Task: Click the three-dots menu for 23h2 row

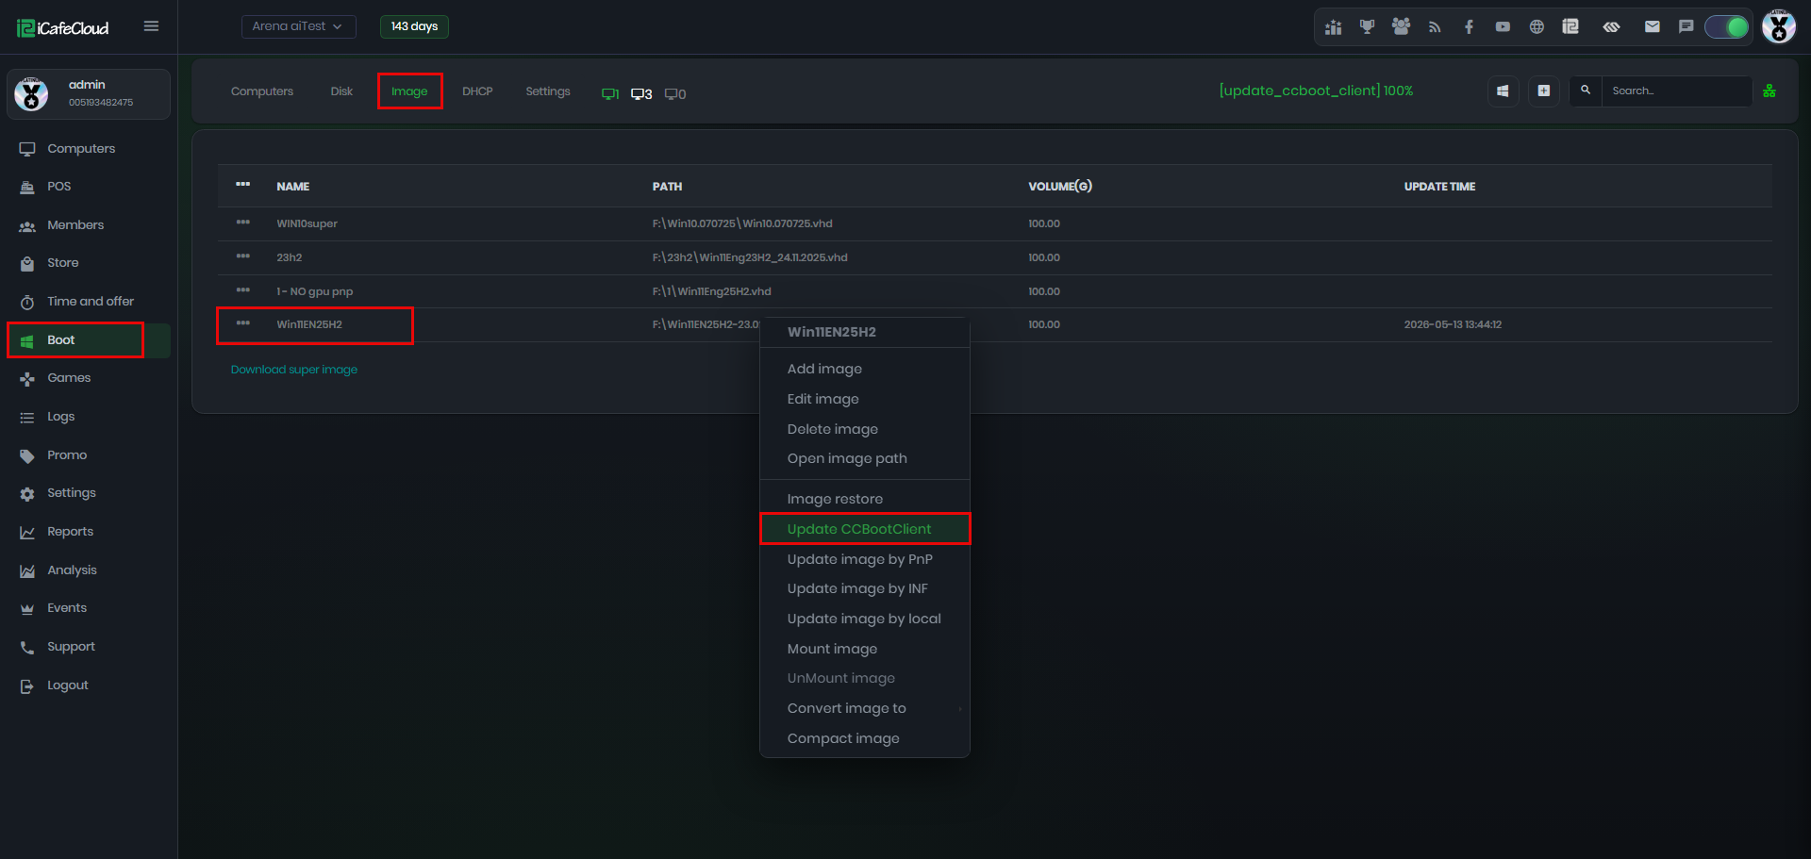Action: (243, 256)
